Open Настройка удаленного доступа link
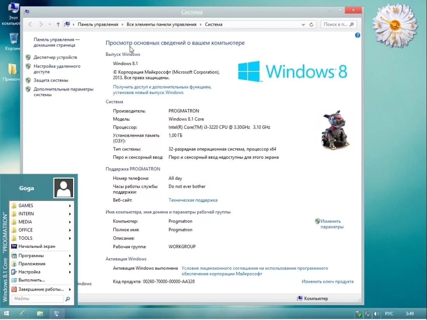The height and width of the screenshot is (320, 427). 57,69
